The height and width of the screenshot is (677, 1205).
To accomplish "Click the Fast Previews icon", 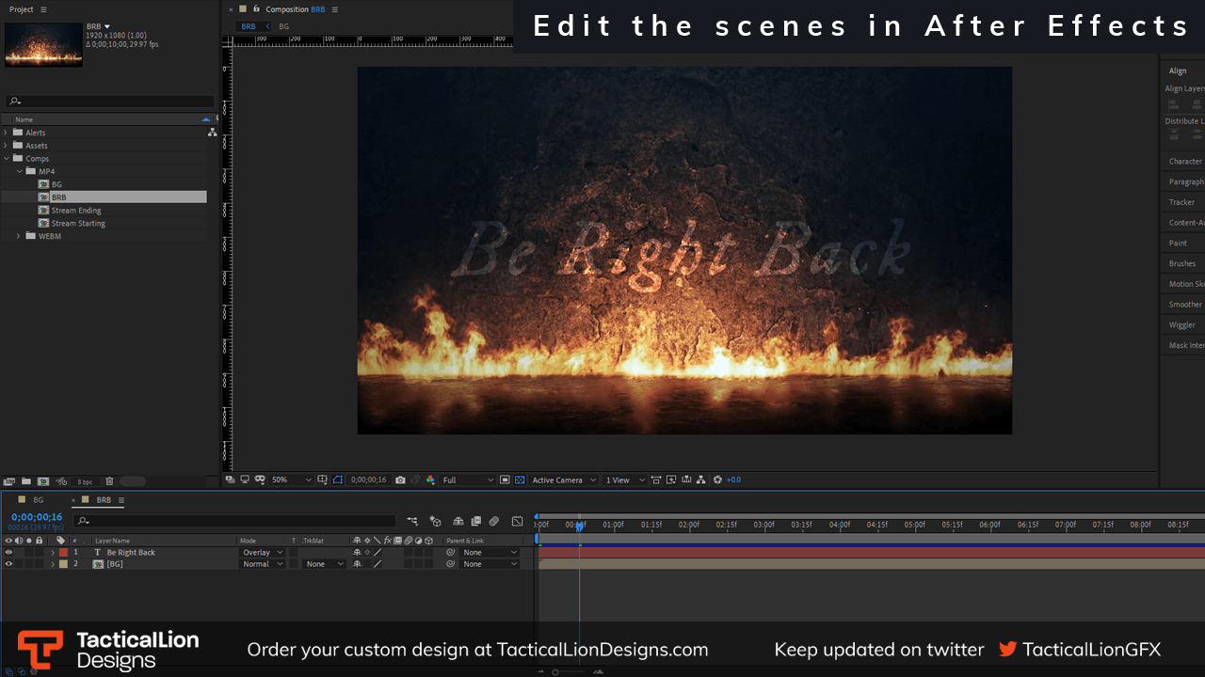I will pyautogui.click(x=671, y=480).
